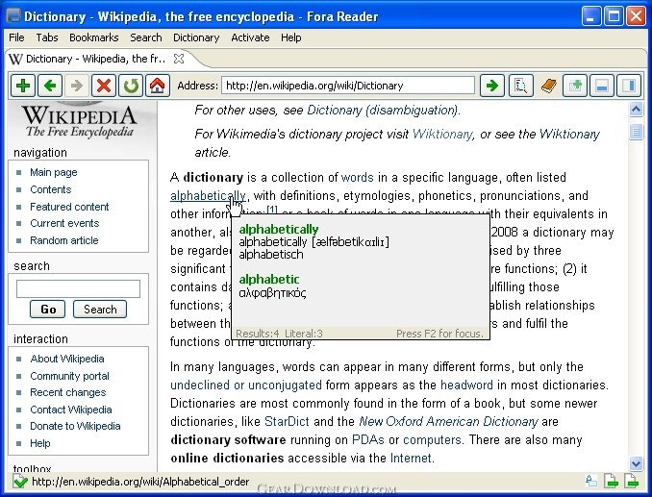Open the Activate menu
The image size is (652, 497).
(250, 37)
